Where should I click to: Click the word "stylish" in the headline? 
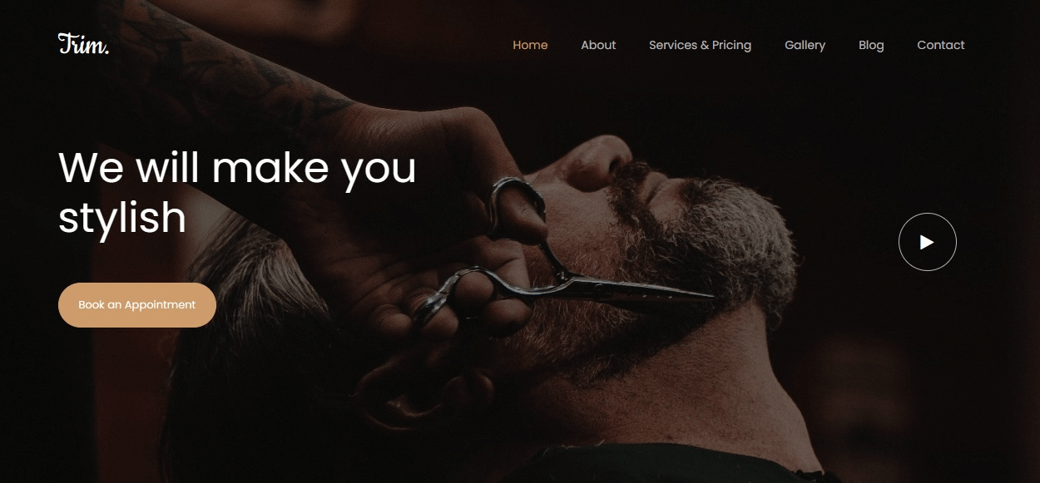122,217
